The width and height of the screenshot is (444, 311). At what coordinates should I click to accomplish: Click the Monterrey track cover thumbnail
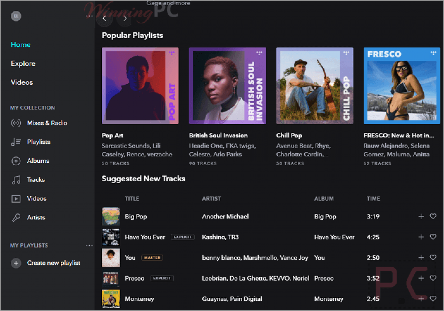click(x=111, y=299)
